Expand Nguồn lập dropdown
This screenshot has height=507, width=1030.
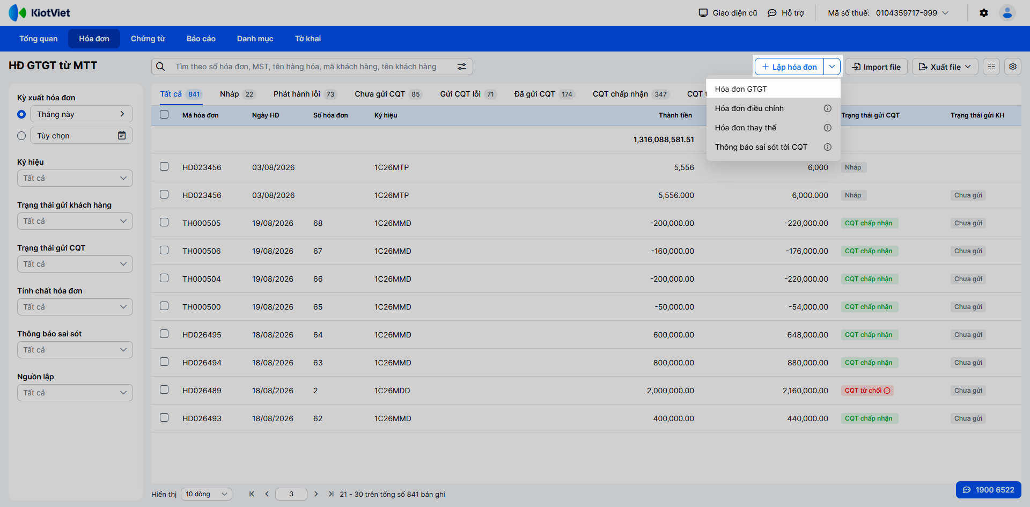coord(75,393)
